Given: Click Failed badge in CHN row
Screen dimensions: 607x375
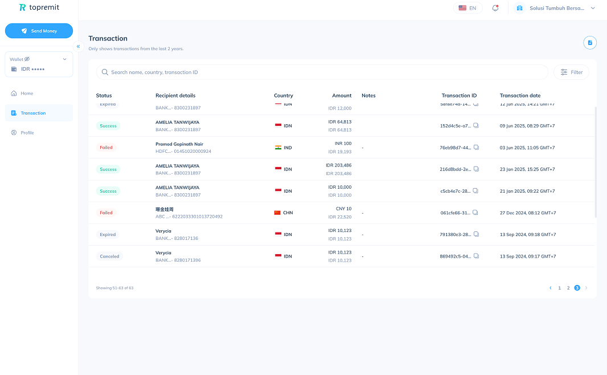Looking at the screenshot, I should coord(106,213).
